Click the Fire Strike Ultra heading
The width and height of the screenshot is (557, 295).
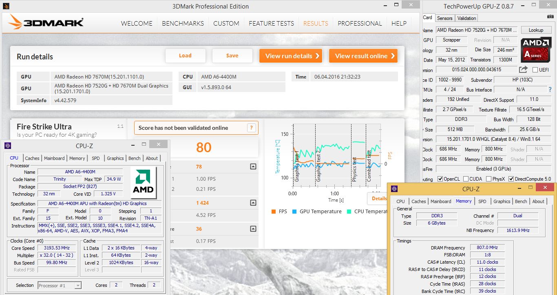click(44, 127)
